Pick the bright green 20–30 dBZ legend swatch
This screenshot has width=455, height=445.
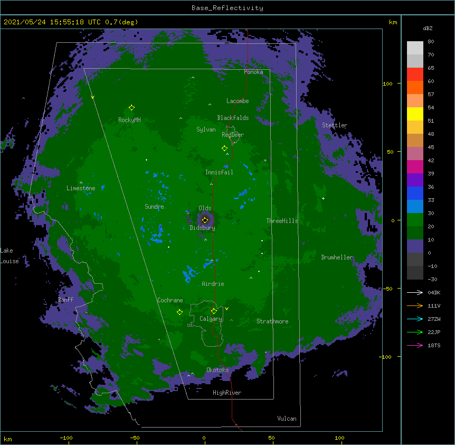pos(415,220)
